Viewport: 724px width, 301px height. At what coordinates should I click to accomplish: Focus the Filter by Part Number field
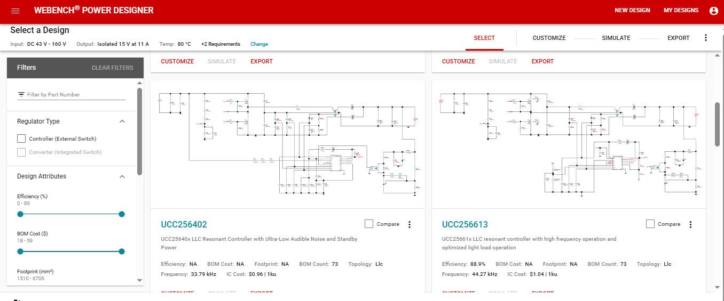click(x=72, y=94)
